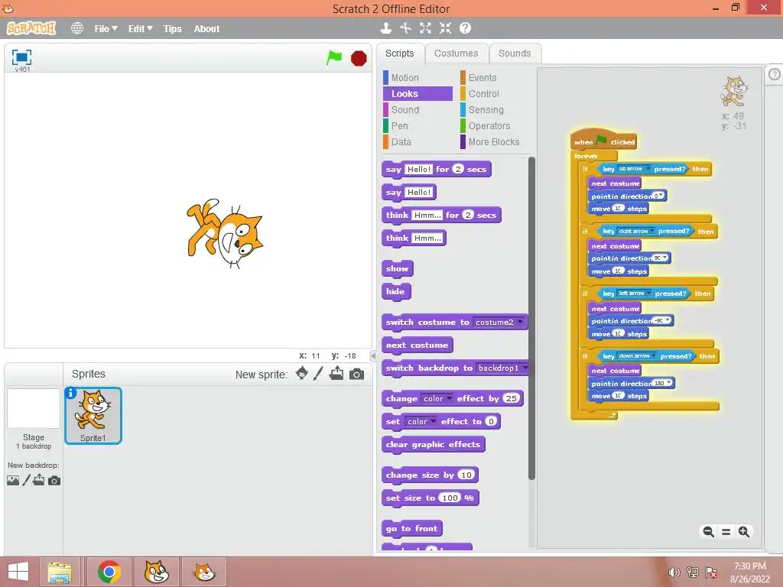Switch the stage to full screen presentation mode

pos(21,57)
